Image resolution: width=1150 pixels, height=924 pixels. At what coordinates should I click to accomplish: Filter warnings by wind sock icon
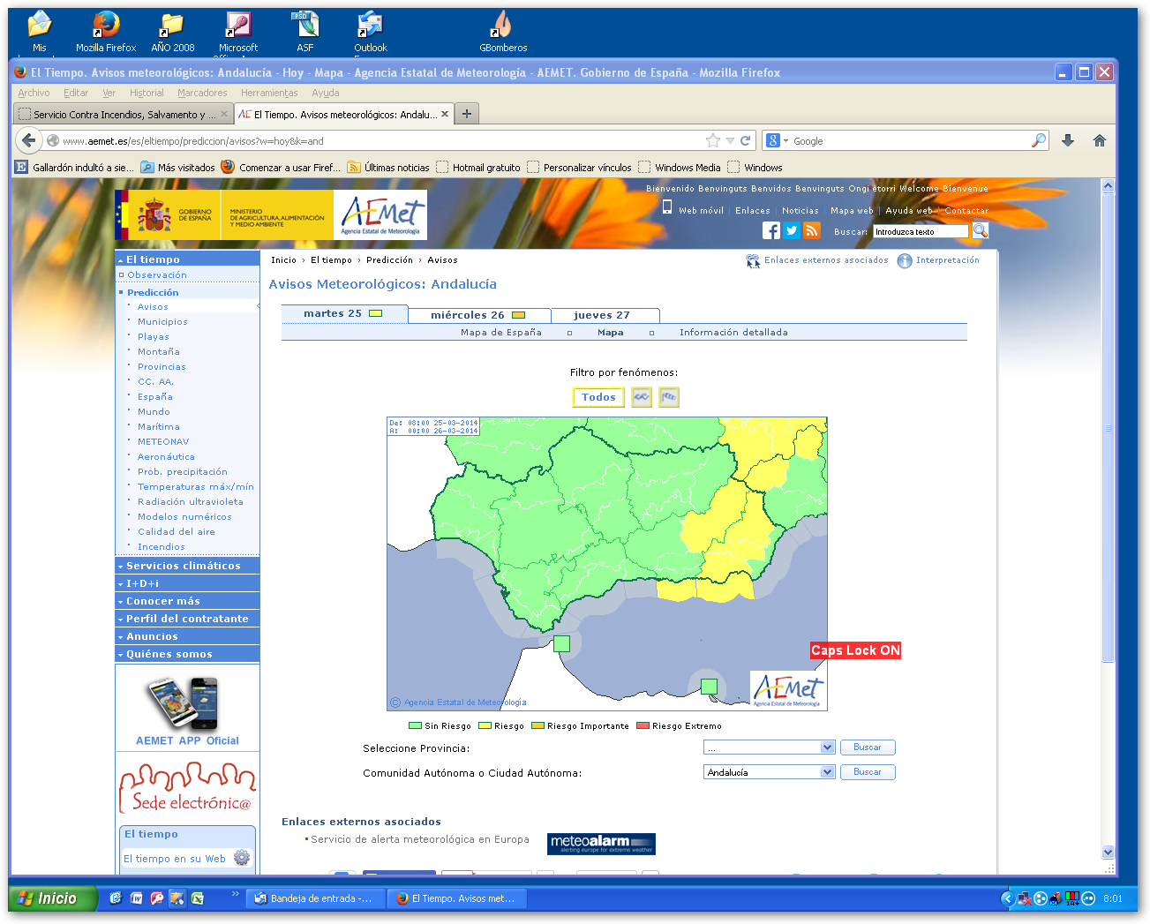[669, 397]
